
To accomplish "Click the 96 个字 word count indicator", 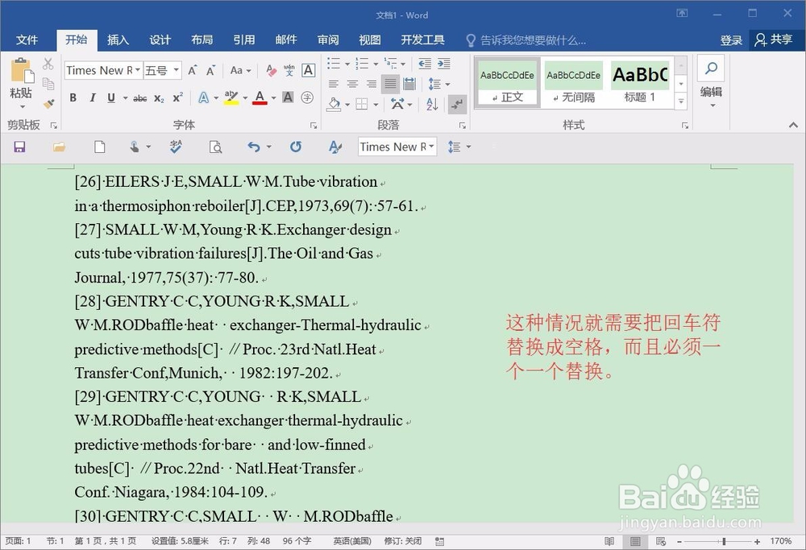I will [x=297, y=541].
